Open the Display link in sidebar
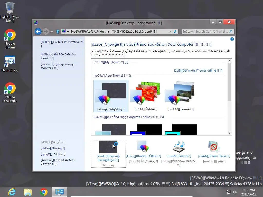The width and height of the screenshot is (263, 197). [53, 148]
